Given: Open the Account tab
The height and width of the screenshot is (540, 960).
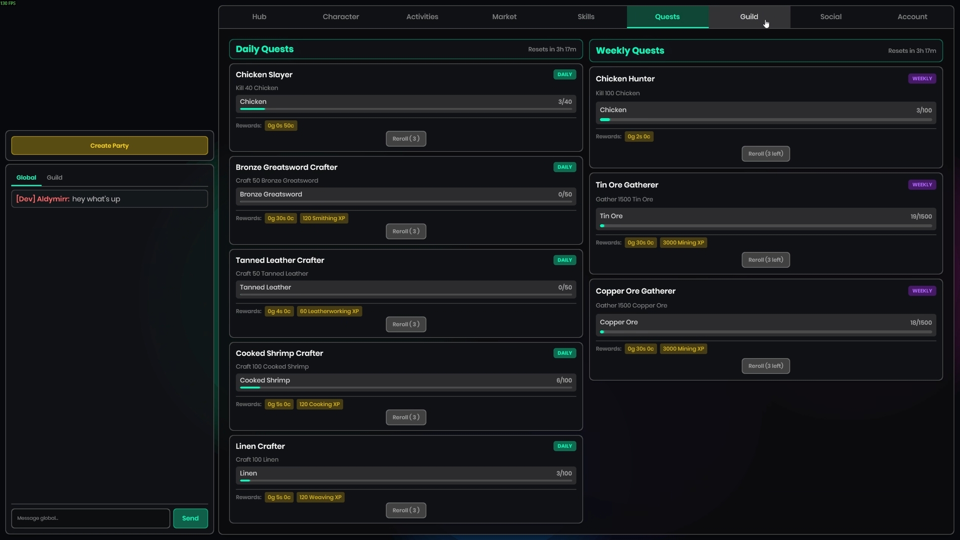Looking at the screenshot, I should click(x=912, y=16).
